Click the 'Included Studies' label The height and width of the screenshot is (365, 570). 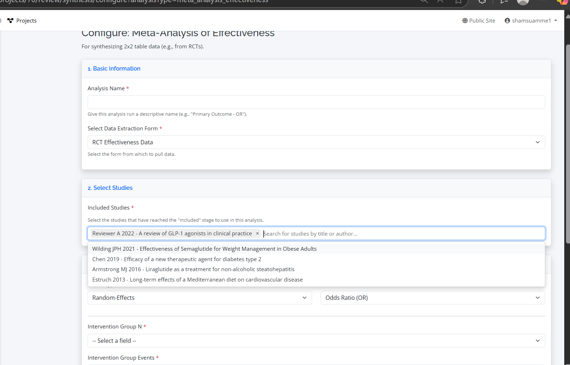[108, 208]
